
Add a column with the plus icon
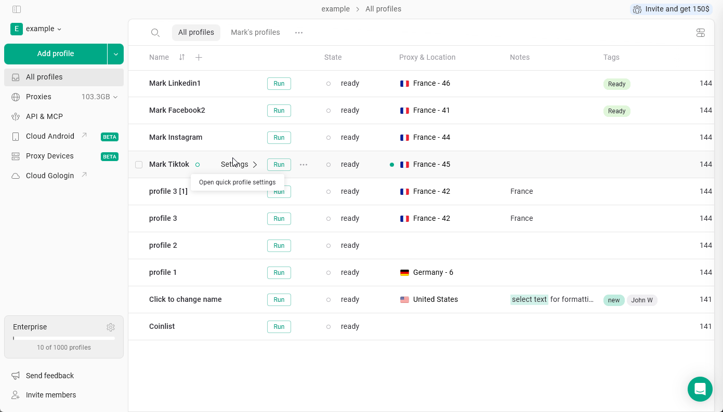click(x=199, y=57)
